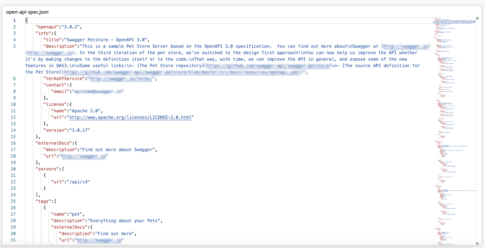Select line number 16
Screen dimensions: 485x248
(13, 143)
